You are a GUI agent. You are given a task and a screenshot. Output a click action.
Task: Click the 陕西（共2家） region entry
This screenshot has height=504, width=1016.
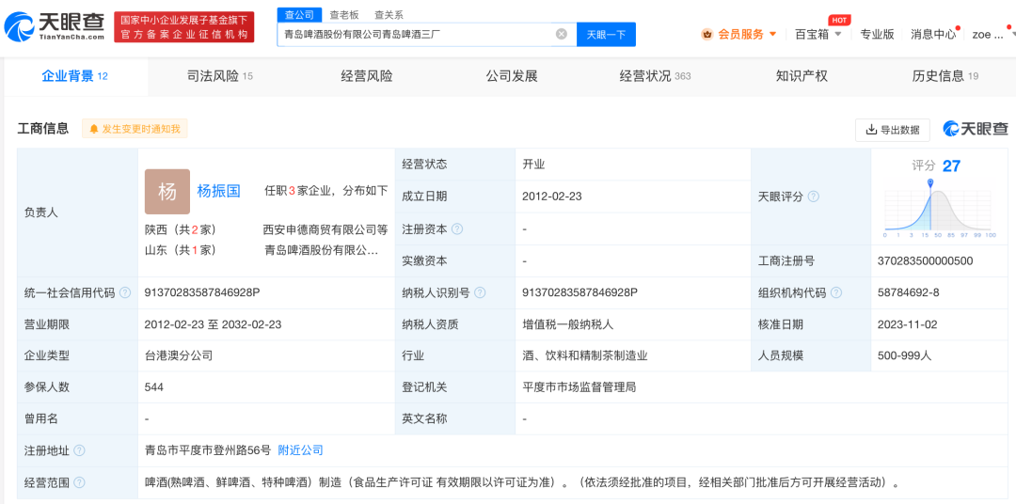(181, 229)
